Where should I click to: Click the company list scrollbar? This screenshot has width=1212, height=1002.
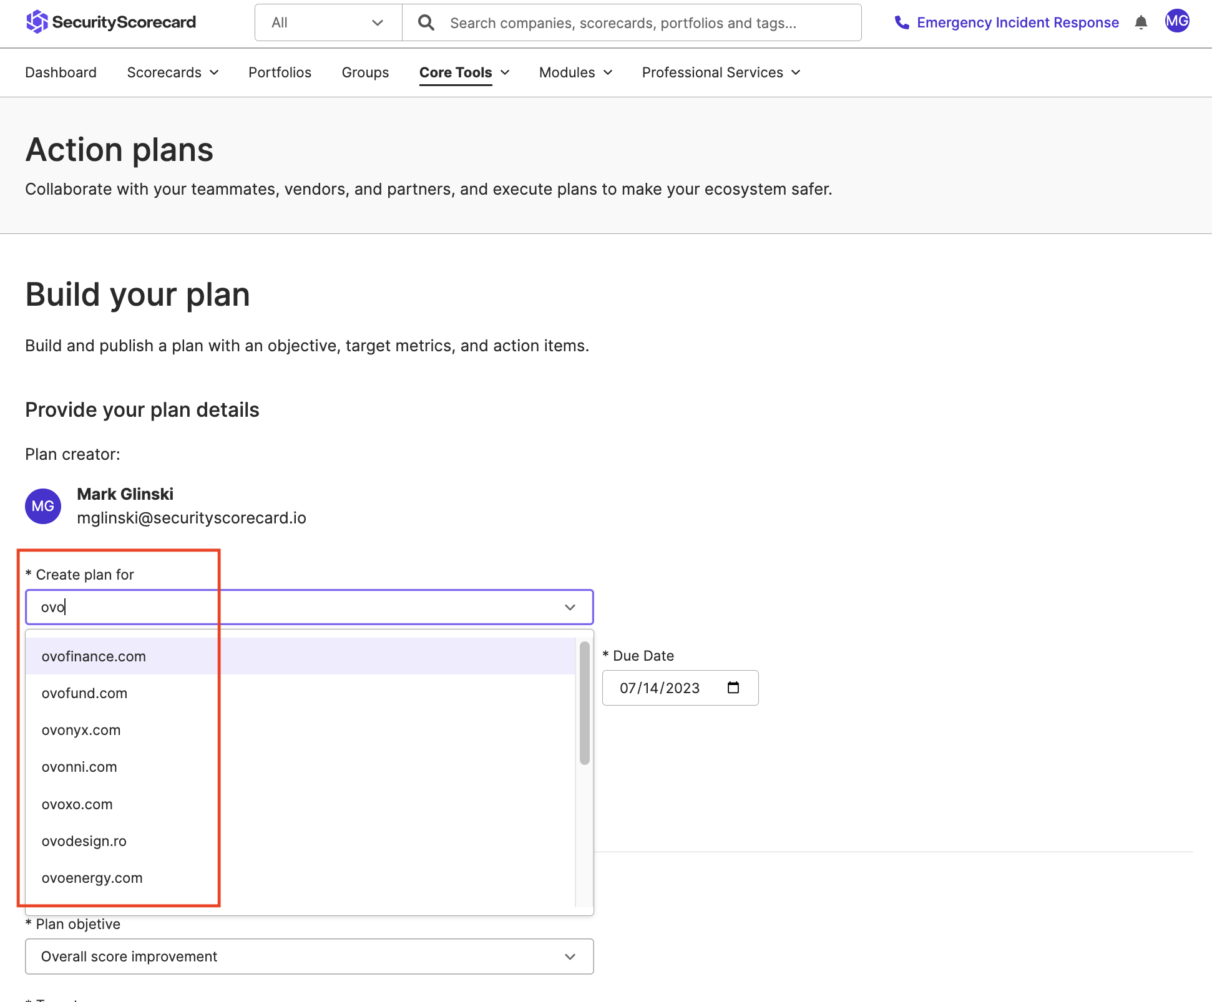(584, 703)
